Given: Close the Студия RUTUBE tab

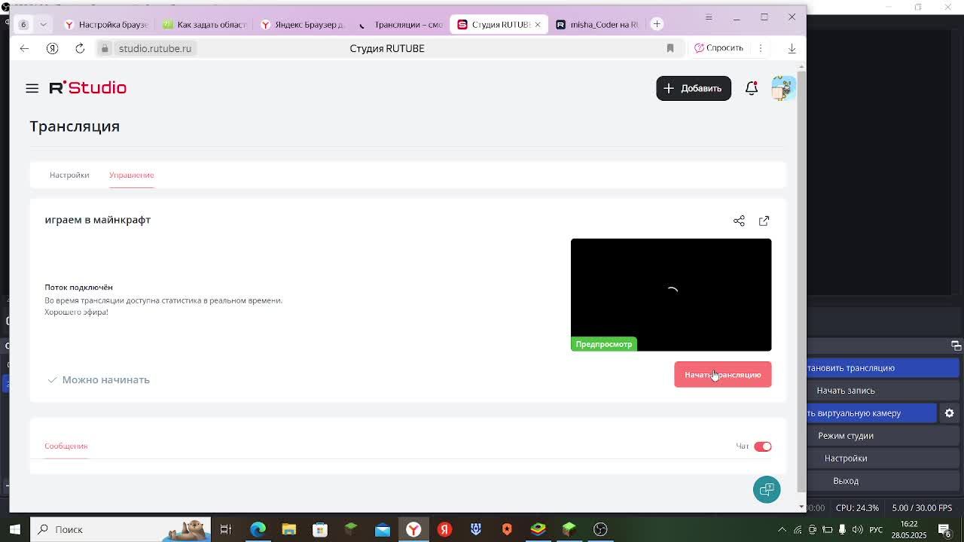Looking at the screenshot, I should point(537,24).
